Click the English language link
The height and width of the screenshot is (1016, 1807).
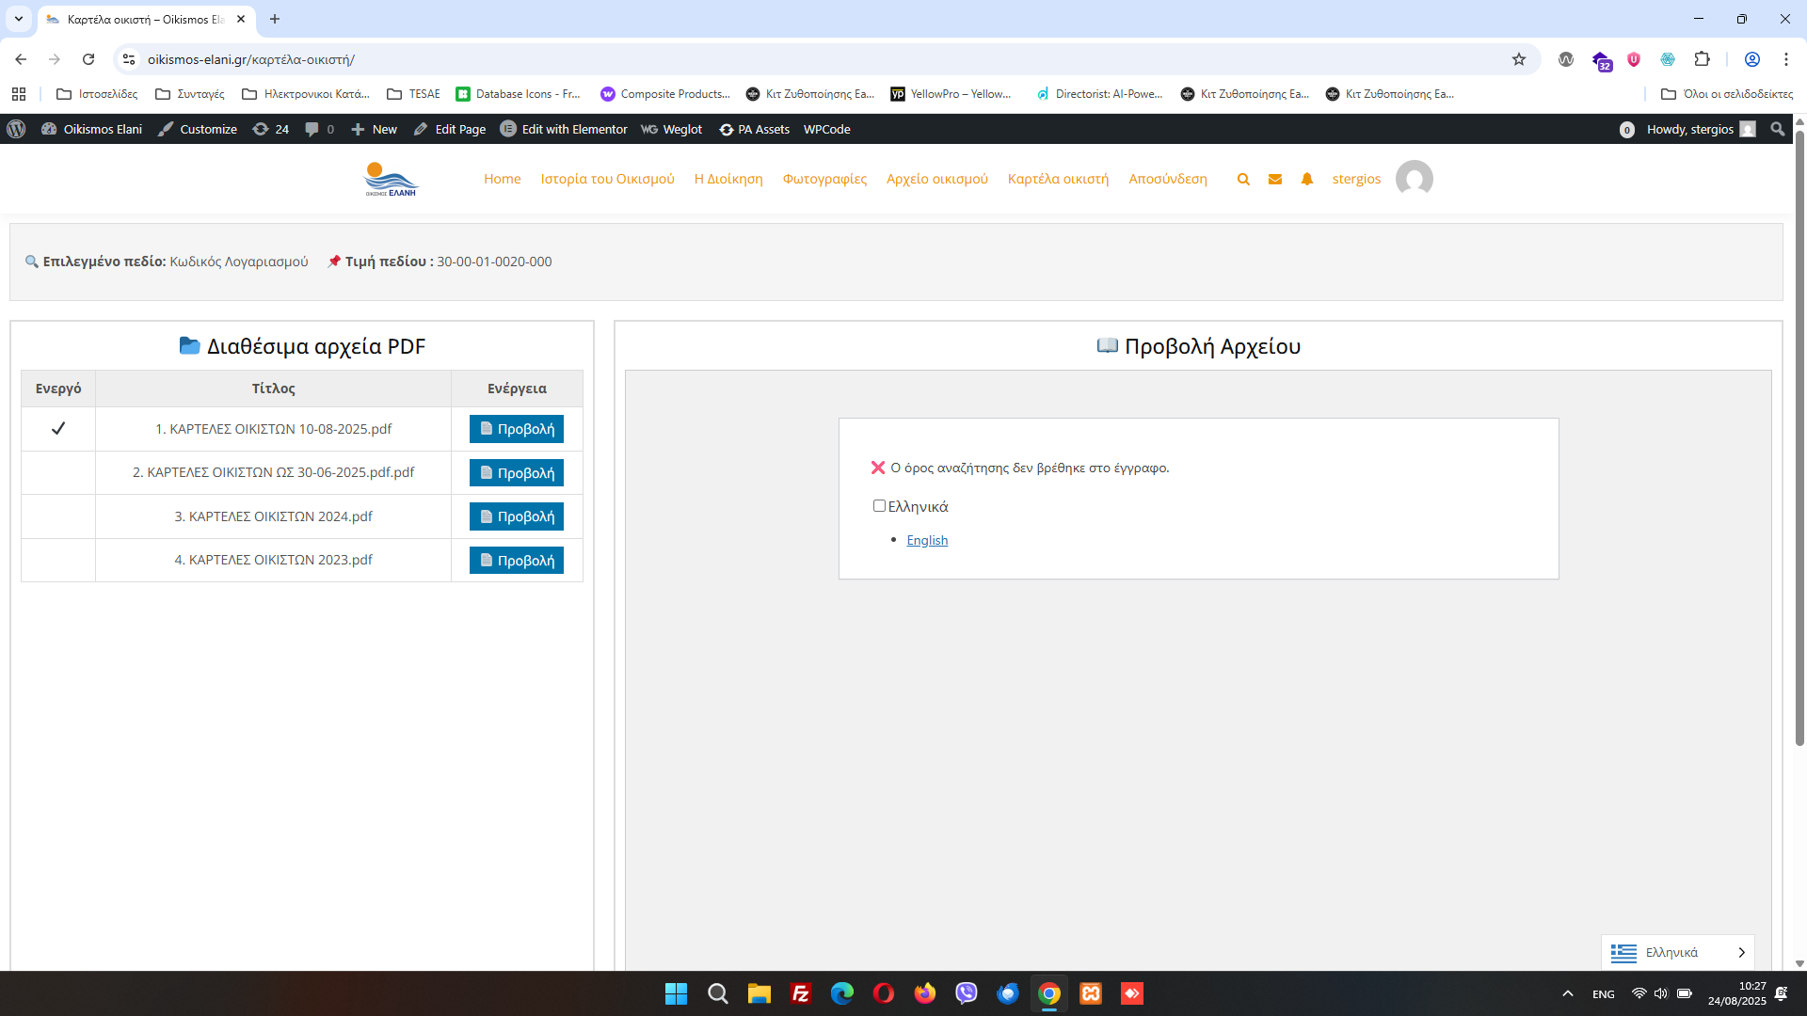(x=926, y=540)
